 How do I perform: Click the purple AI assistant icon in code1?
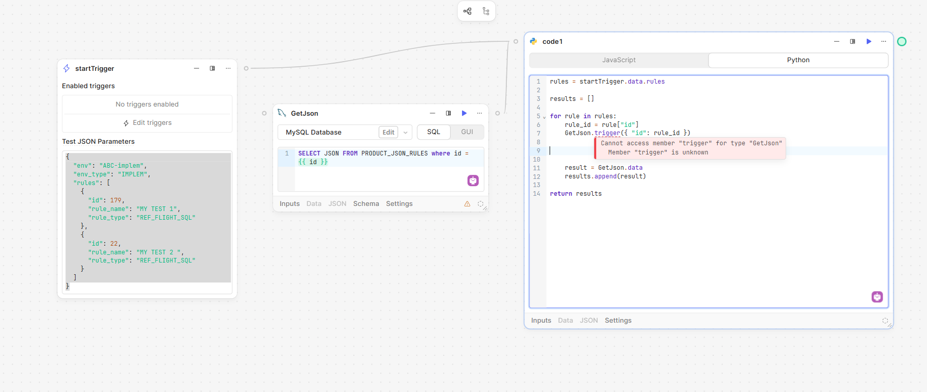tap(877, 297)
